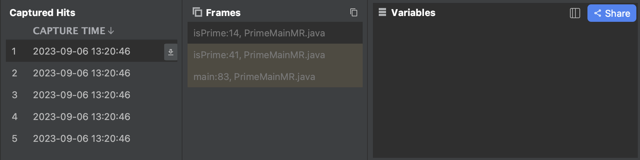Click the CAPTURE TIME column header text

tap(69, 31)
